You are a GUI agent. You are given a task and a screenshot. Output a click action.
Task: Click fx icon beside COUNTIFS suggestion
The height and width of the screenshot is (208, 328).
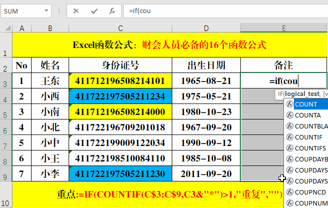coord(290,148)
